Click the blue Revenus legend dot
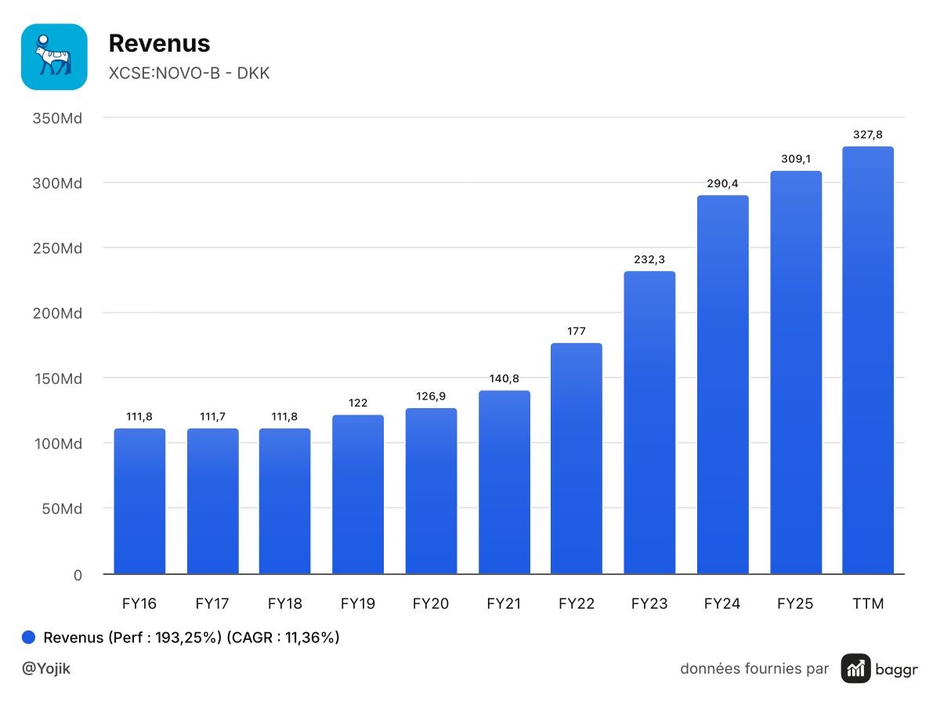The image size is (940, 705). [x=29, y=638]
